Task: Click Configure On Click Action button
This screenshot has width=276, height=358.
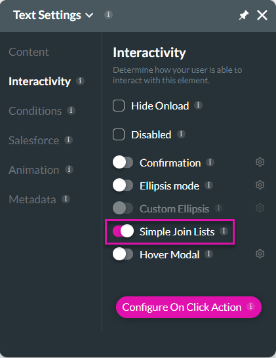Action: pos(189,307)
